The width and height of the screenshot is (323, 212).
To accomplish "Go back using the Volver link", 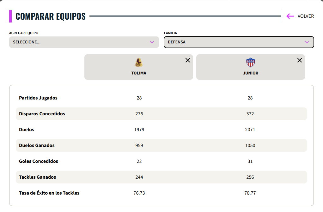I will pos(305,16).
